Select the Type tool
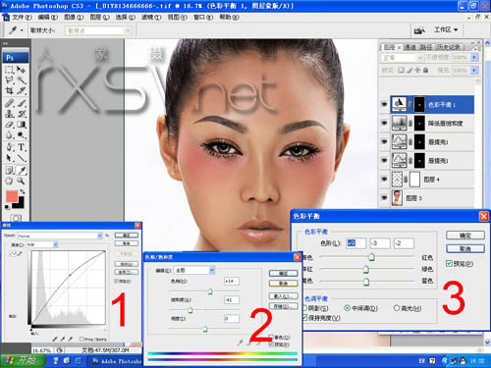The height and width of the screenshot is (368, 491). [x=22, y=147]
